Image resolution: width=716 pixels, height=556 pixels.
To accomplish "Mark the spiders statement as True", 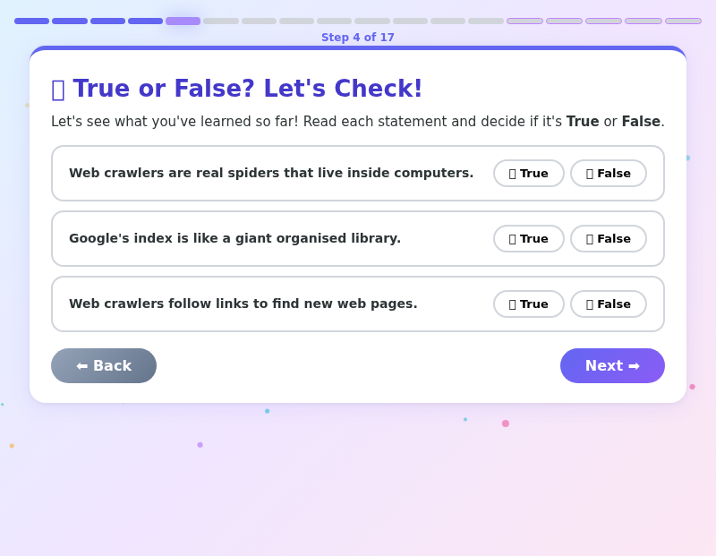I will click(528, 174).
